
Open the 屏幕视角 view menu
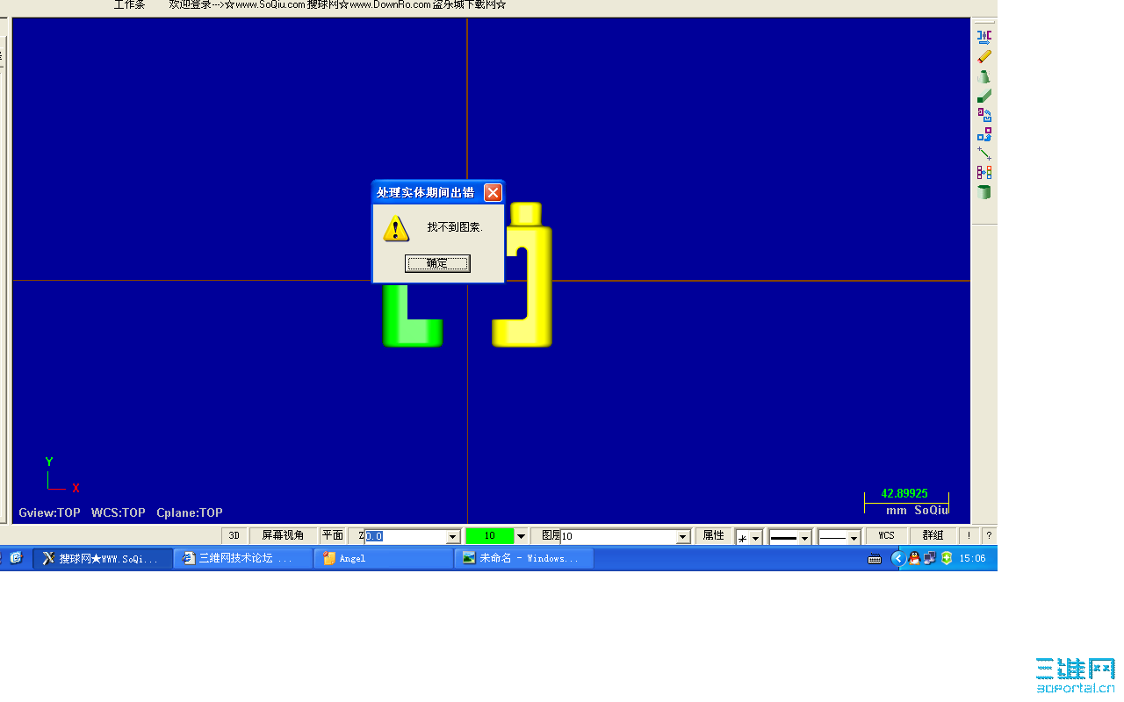pos(283,535)
